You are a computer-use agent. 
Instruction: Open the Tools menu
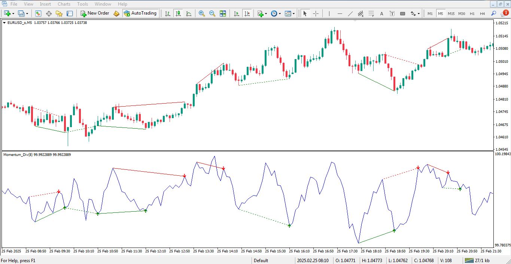(82, 4)
